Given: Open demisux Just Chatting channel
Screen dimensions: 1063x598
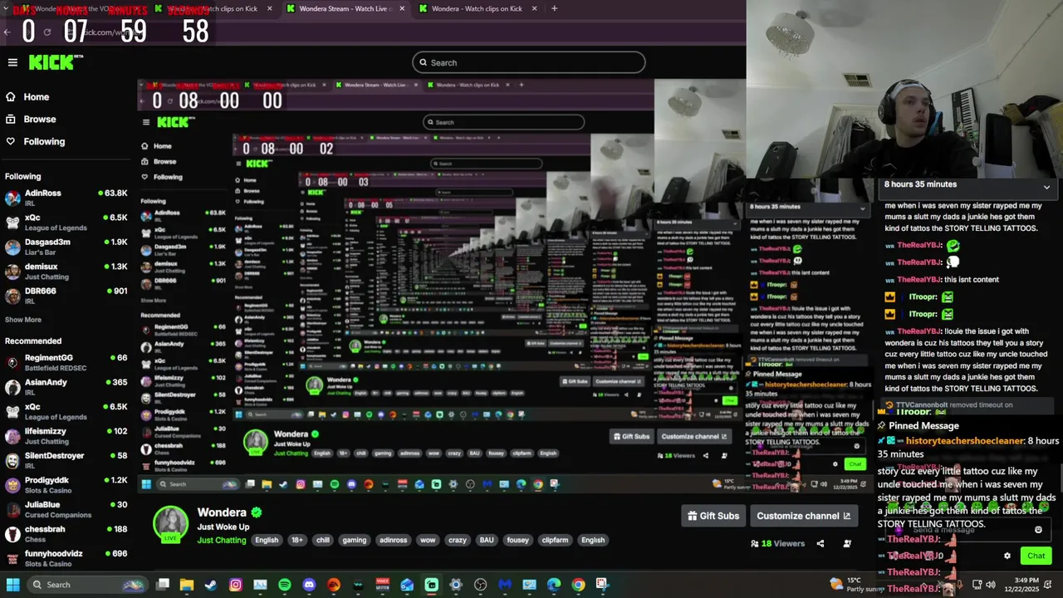Looking at the screenshot, I should 66,272.
